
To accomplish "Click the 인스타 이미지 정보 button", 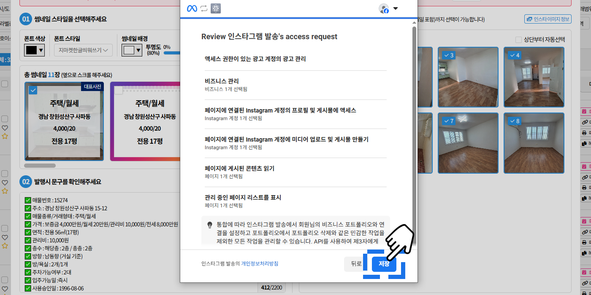I will click(548, 19).
